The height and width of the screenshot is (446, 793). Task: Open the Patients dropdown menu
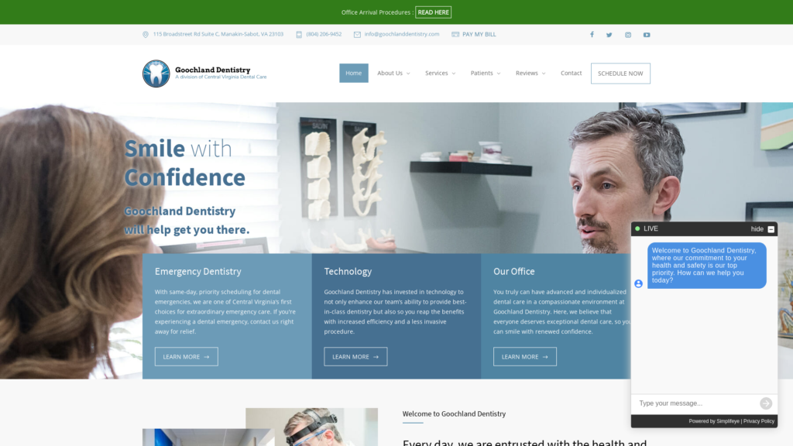(x=485, y=74)
